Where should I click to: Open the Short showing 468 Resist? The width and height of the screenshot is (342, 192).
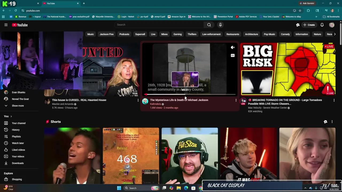click(131, 156)
